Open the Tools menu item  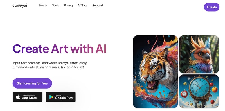pos(55,5)
